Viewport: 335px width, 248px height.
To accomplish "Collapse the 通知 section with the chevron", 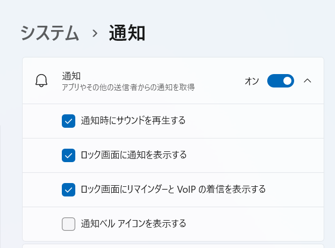I will (x=308, y=81).
